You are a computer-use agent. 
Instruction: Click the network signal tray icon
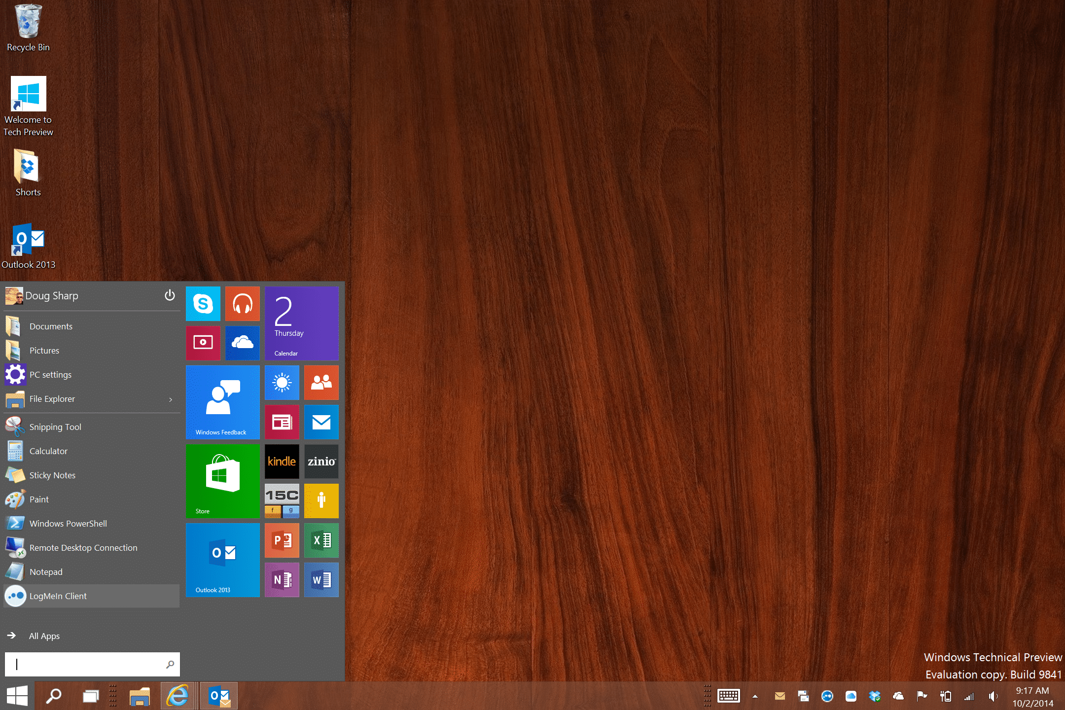969,696
